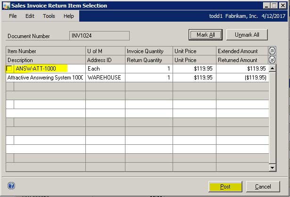Screen dimensions: 290x197
Task: Click the Extended Amount $119.95 cell
Action: pos(242,69)
